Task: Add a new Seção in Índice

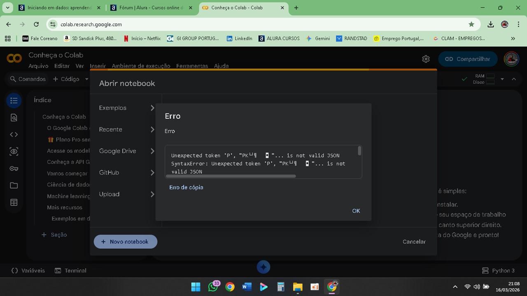Action: click(54, 235)
